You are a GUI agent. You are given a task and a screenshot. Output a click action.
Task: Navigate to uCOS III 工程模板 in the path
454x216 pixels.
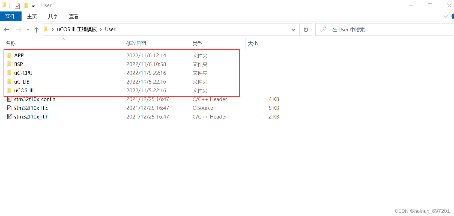coord(77,29)
